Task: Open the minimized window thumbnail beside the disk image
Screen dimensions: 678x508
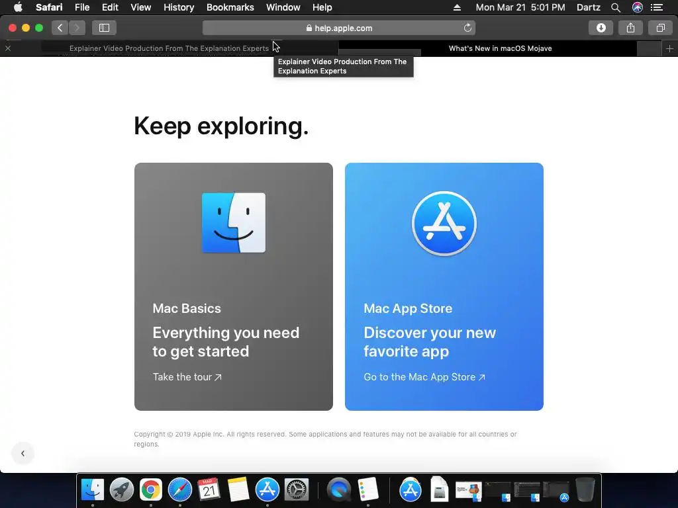Action: coord(469,491)
